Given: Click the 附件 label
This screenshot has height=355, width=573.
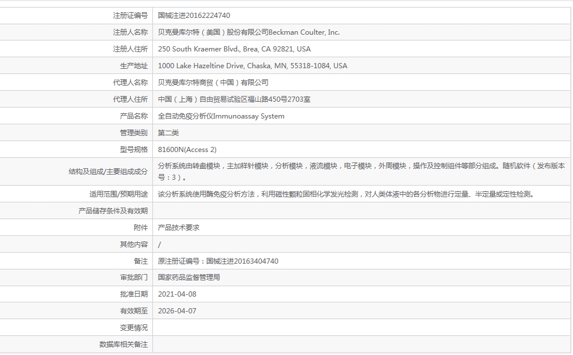Looking at the screenshot, I should (x=141, y=228).
